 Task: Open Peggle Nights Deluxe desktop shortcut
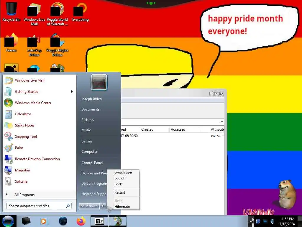(57, 45)
